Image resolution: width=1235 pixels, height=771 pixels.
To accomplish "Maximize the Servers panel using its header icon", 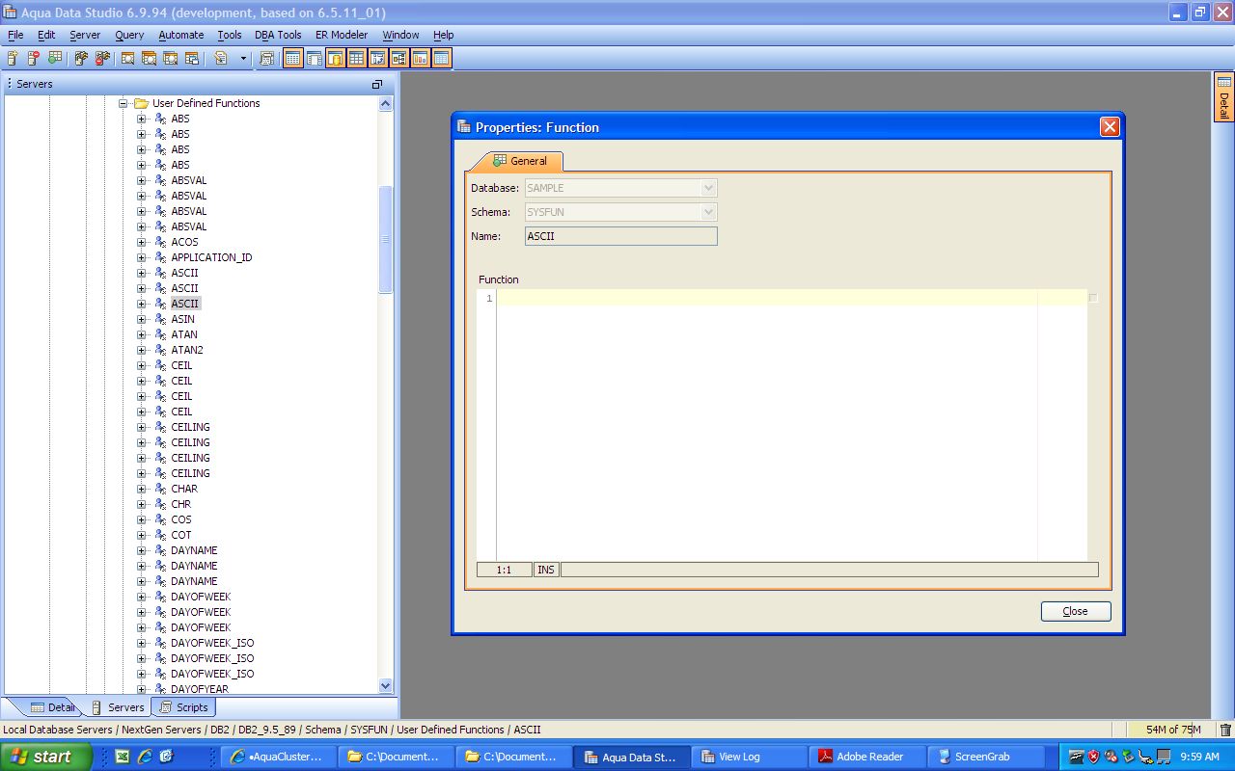I will click(x=377, y=84).
